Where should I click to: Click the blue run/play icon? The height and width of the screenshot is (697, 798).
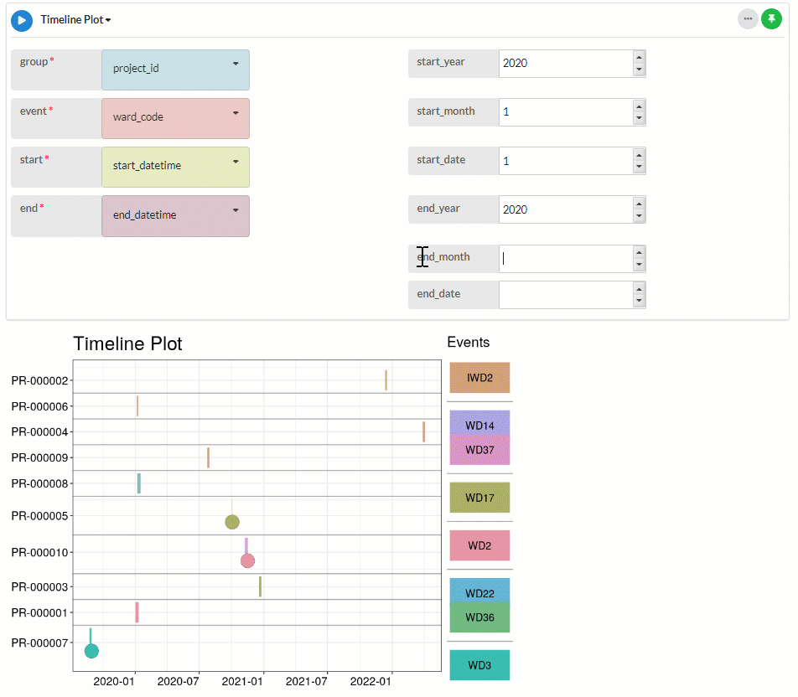[21, 20]
